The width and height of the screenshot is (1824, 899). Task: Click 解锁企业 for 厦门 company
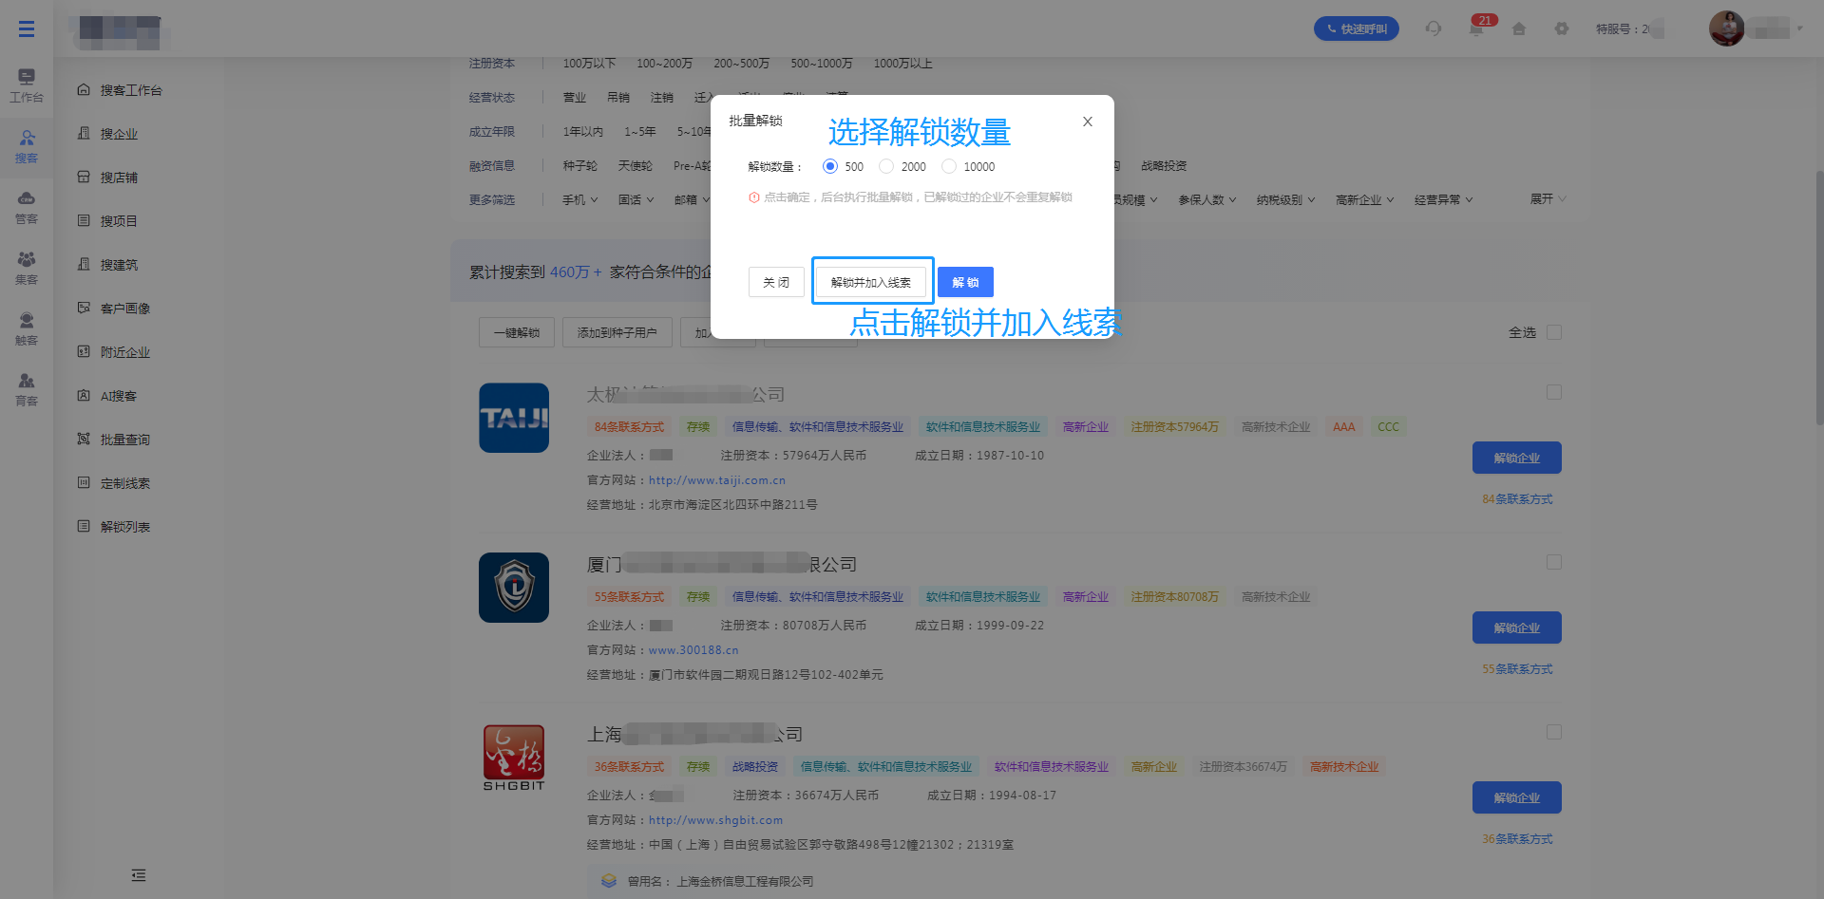(x=1517, y=627)
